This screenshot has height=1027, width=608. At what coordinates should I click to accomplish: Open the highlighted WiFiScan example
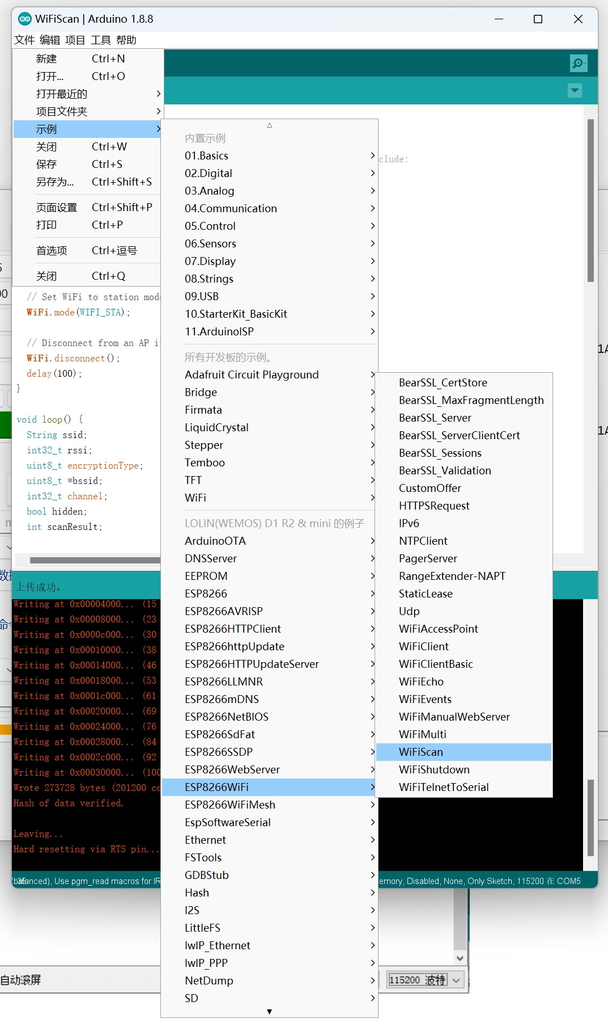(x=464, y=752)
